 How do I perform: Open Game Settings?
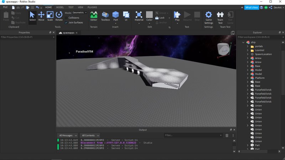[x=209, y=17]
